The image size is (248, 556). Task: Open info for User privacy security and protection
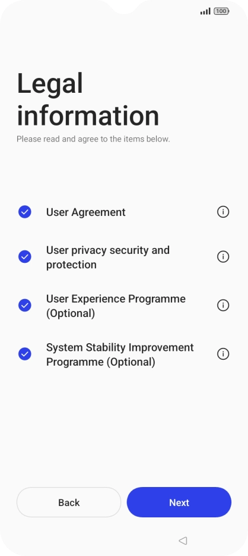(x=223, y=257)
